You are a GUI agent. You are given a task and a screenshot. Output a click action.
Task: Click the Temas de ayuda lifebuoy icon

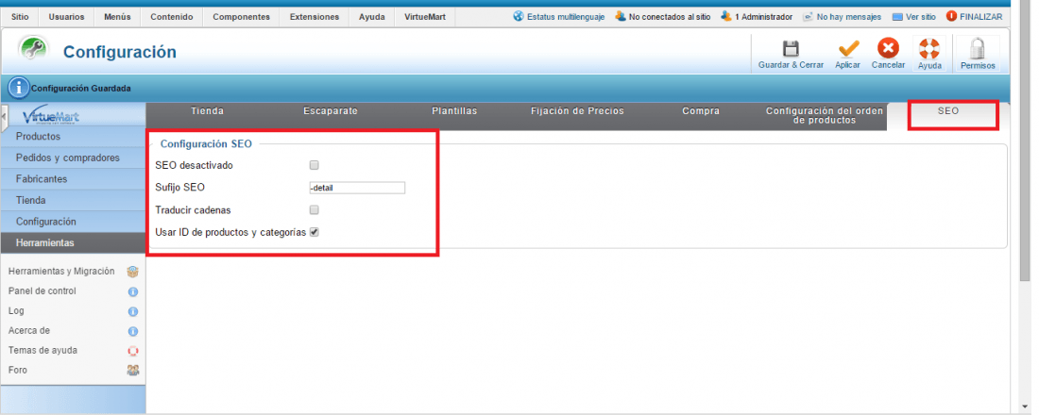132,351
